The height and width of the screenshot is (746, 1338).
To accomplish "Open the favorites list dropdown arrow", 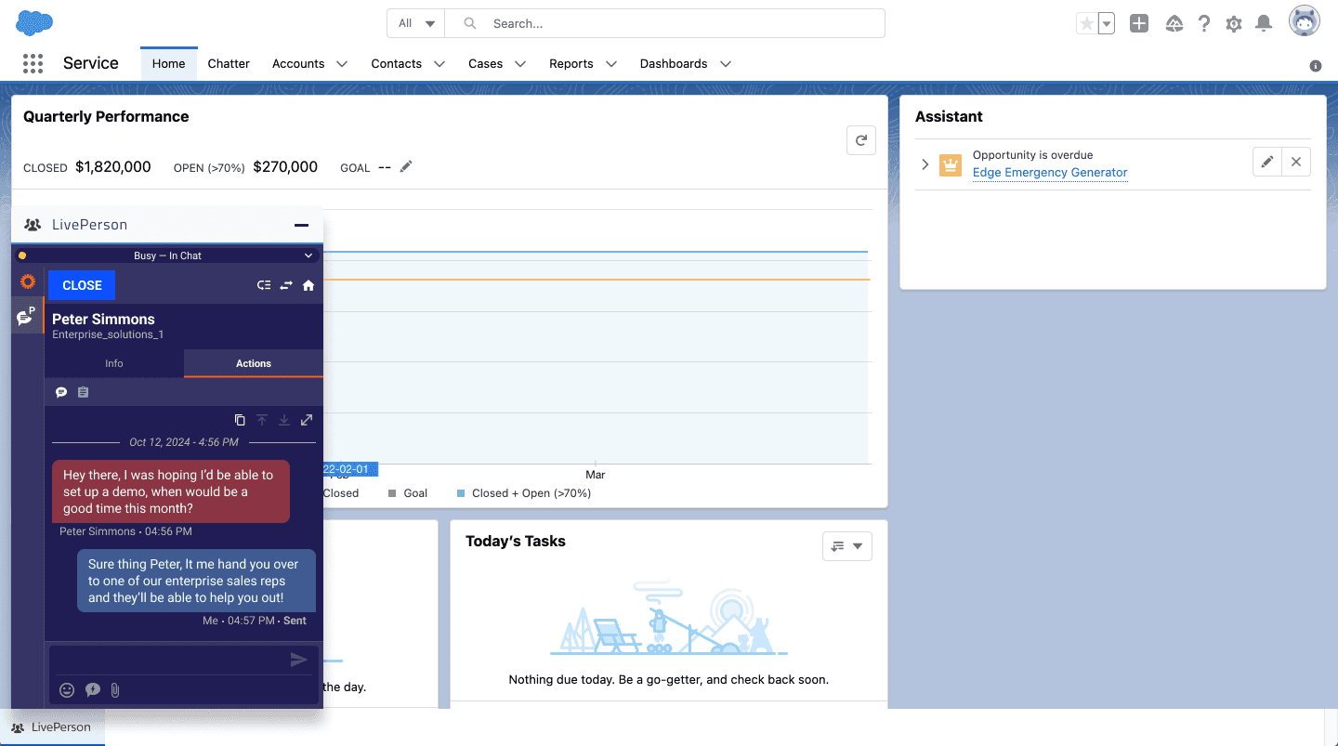I will [1106, 24].
